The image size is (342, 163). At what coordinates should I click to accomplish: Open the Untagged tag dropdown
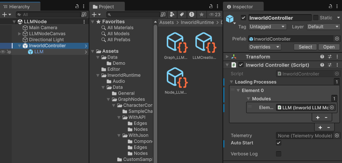(267, 27)
